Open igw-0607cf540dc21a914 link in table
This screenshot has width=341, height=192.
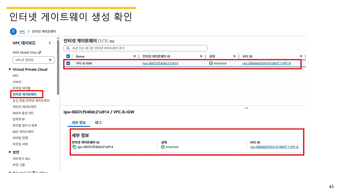point(160,63)
